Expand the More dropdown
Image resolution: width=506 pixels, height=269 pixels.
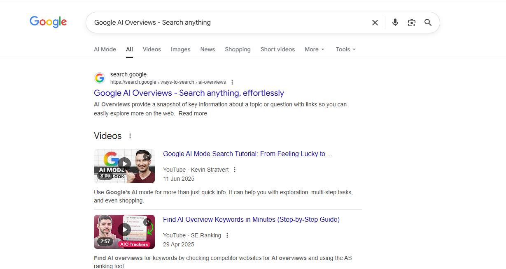point(315,49)
